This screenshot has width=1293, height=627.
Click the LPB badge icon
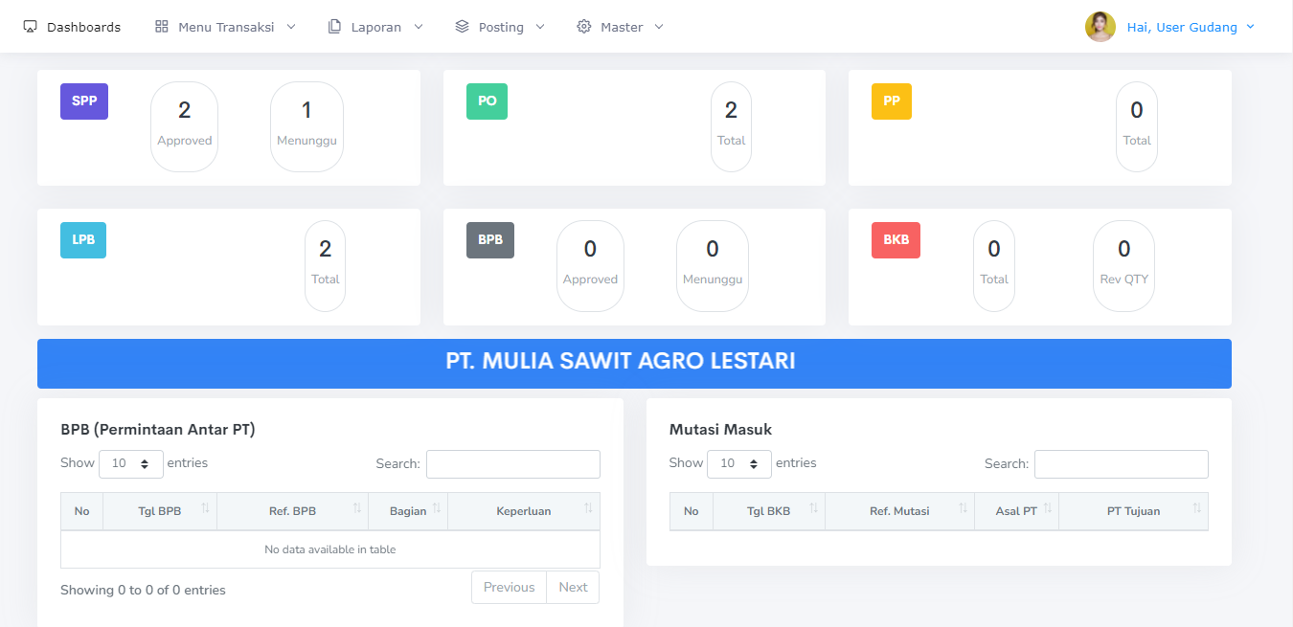point(82,240)
